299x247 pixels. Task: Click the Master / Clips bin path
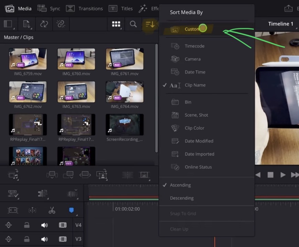coord(19,37)
